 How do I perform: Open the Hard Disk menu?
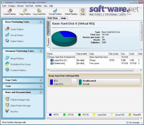[x=29, y=6]
